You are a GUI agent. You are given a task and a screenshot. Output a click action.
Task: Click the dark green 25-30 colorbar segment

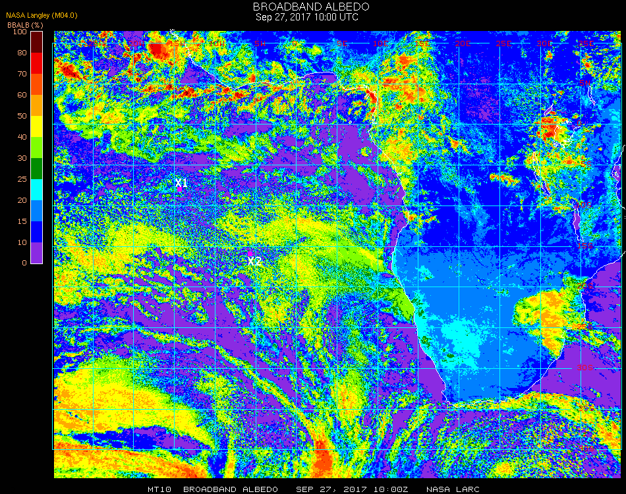pos(37,169)
